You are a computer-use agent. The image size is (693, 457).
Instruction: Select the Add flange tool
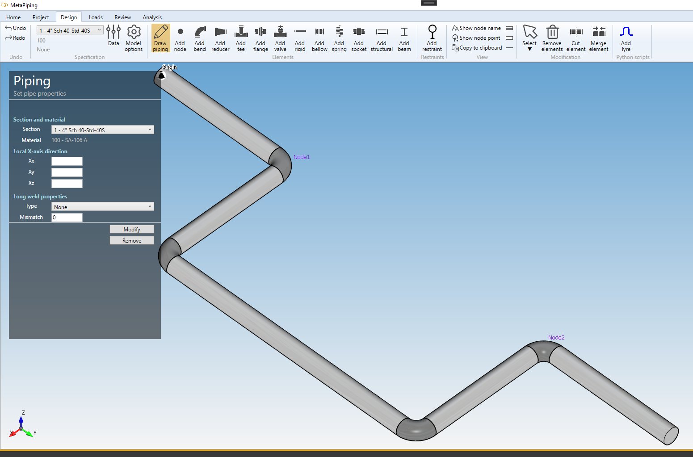pyautogui.click(x=260, y=38)
